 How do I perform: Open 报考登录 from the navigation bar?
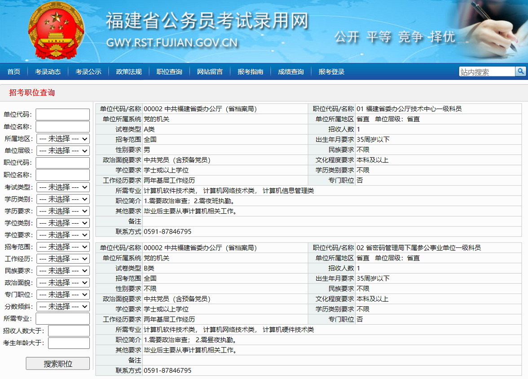(331, 72)
